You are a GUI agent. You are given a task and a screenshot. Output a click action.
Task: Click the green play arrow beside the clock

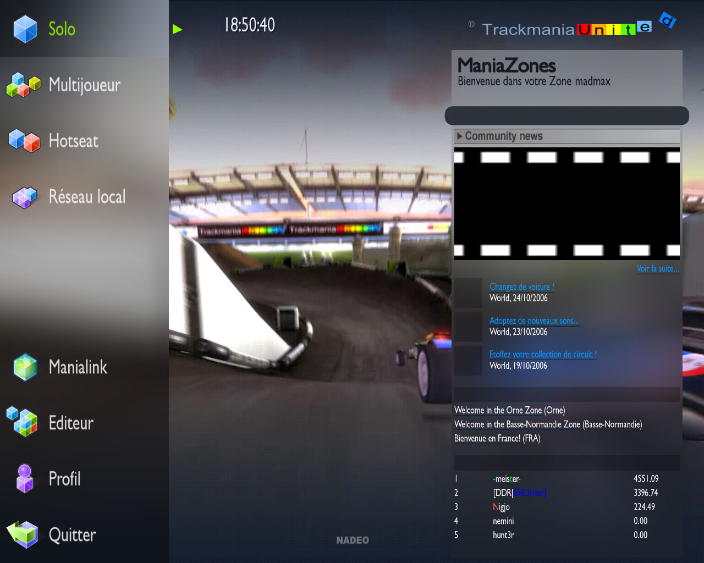click(x=177, y=29)
